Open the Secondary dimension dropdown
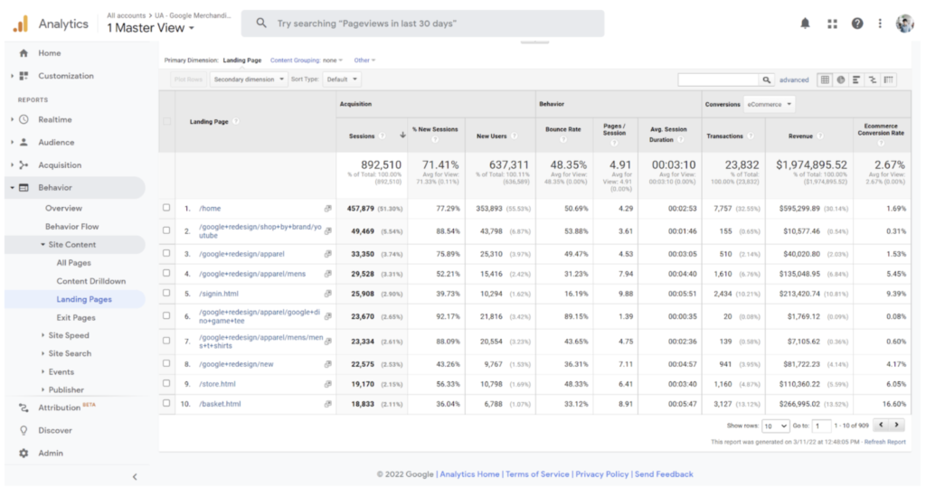The image size is (926, 487). pyautogui.click(x=249, y=80)
